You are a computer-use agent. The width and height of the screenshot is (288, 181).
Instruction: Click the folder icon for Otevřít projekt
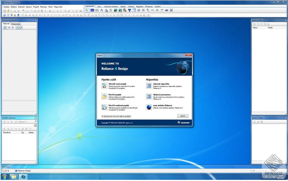click(x=104, y=97)
